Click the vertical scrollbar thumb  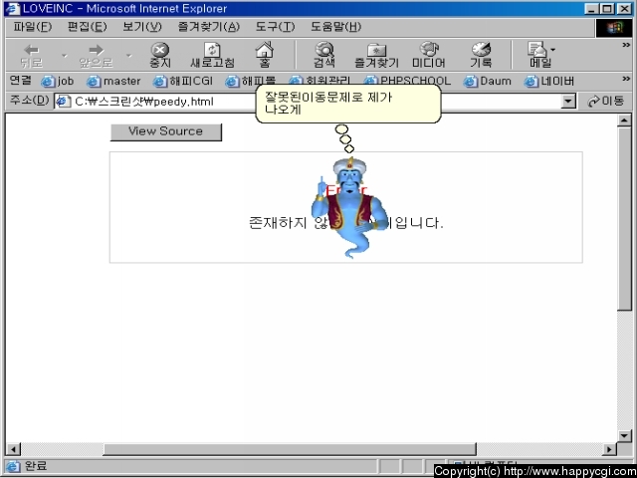pyautogui.click(x=624, y=219)
